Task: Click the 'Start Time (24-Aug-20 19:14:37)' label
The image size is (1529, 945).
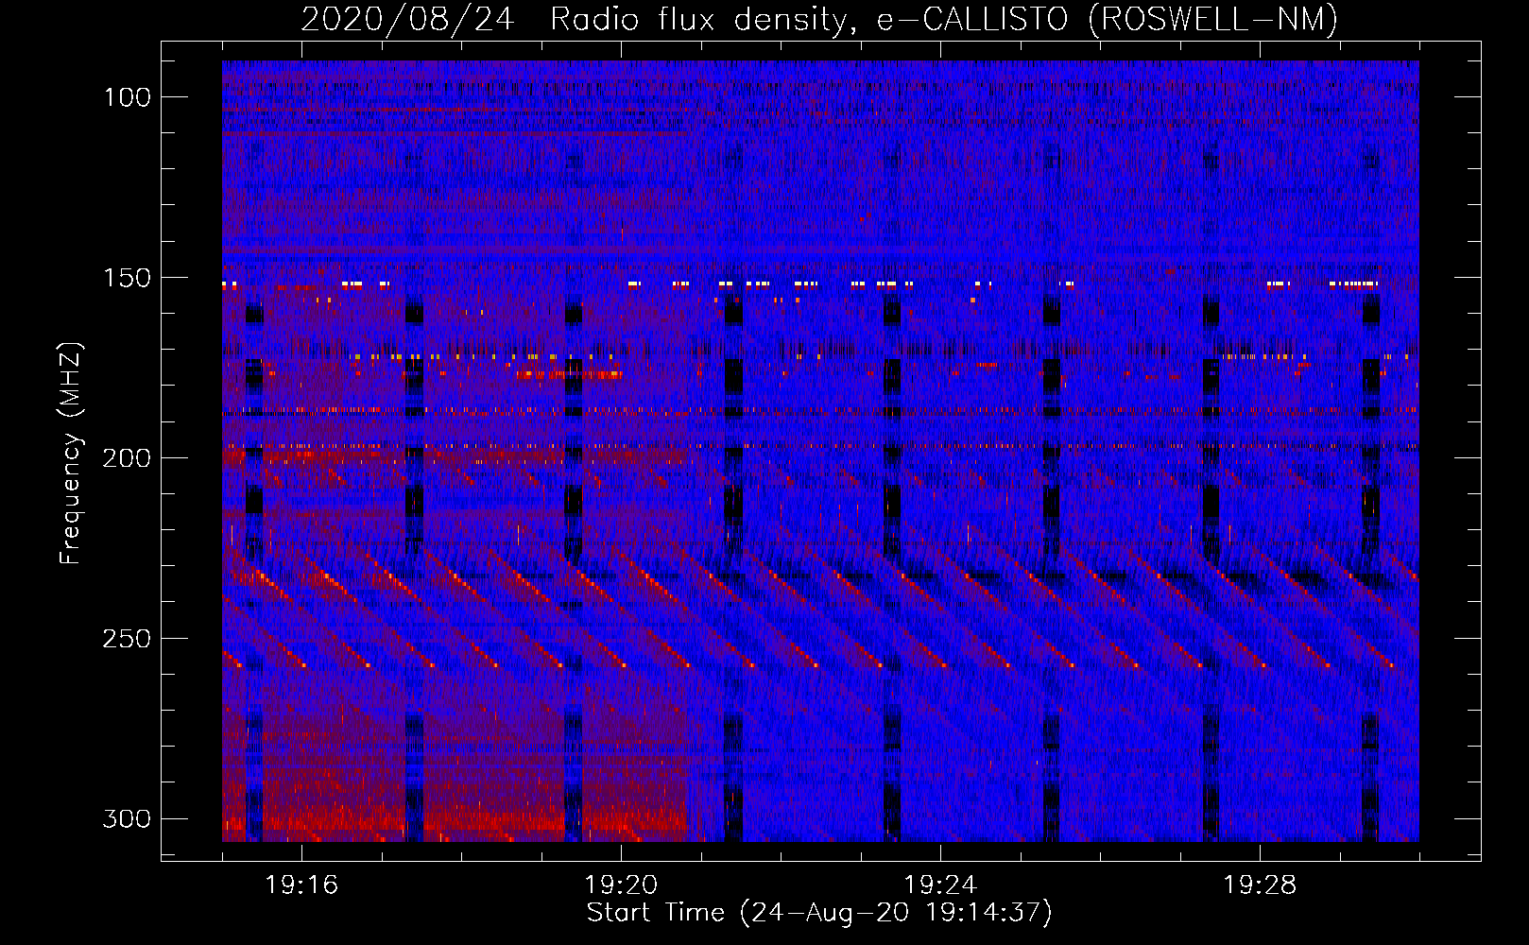Action: click(819, 913)
